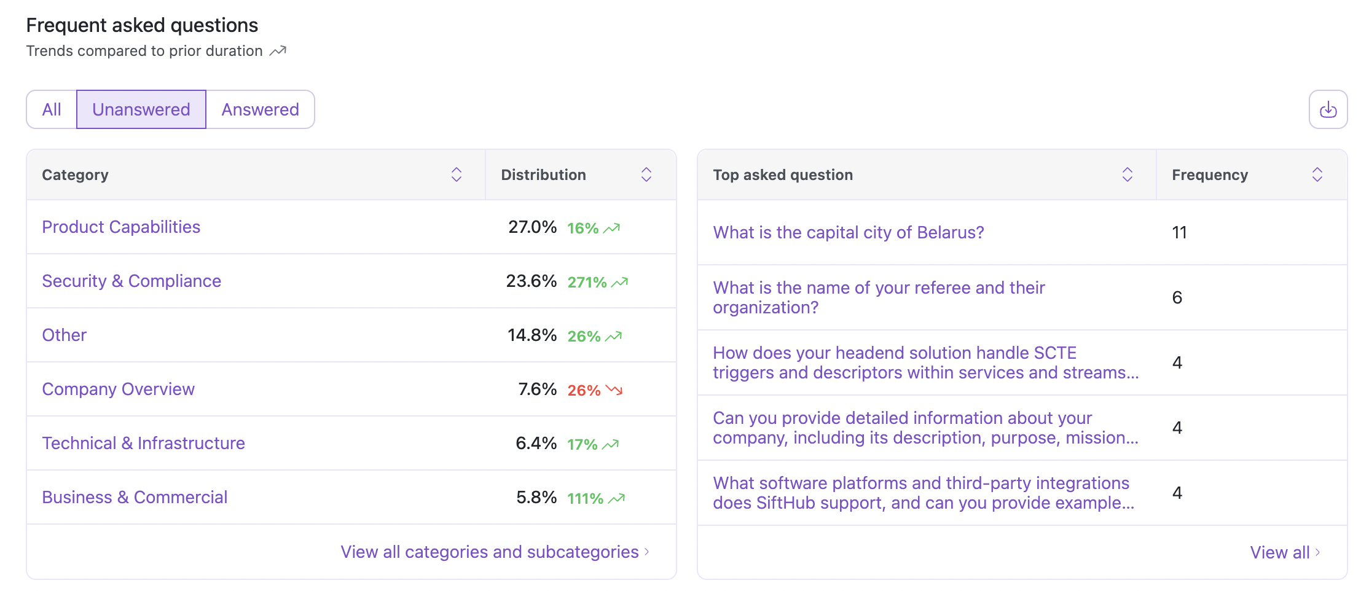
Task: Click Security & Compliance 271% upward trend
Action: [619, 282]
